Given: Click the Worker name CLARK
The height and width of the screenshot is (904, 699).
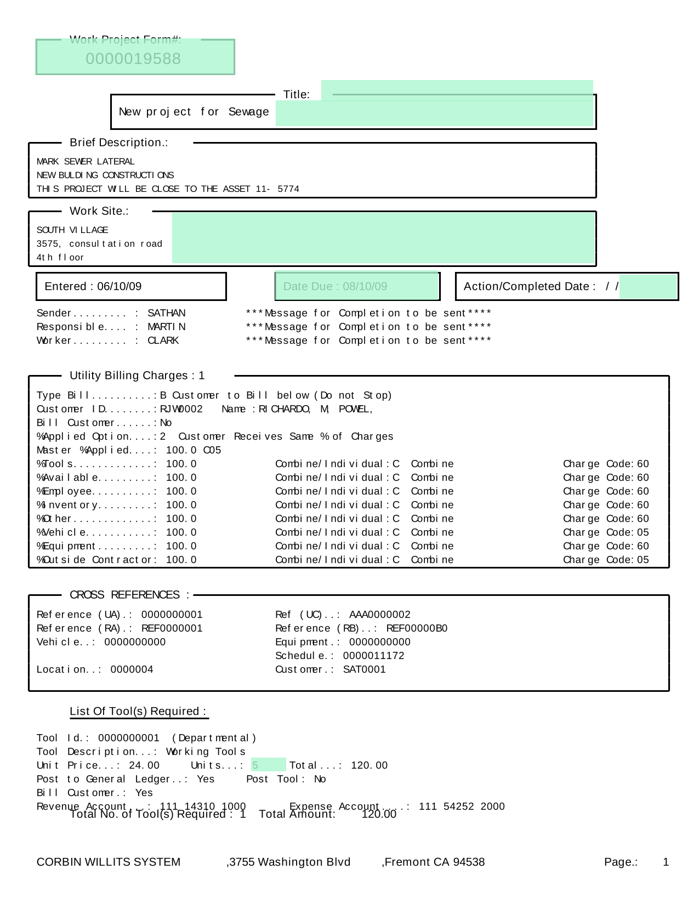Looking at the screenshot, I should pyautogui.click(x=163, y=340).
